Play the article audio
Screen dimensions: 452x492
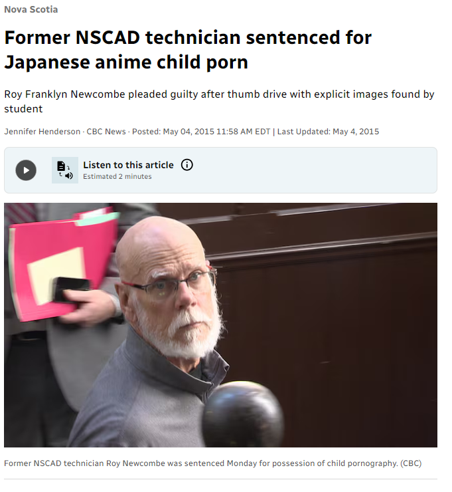(x=26, y=170)
